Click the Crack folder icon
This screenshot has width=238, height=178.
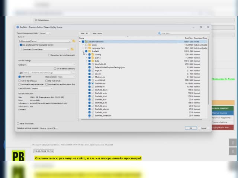pyautogui.click(x=90, y=45)
